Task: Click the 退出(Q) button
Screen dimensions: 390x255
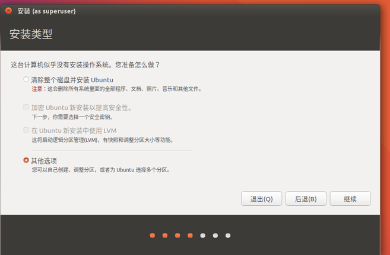Action: tap(261, 199)
